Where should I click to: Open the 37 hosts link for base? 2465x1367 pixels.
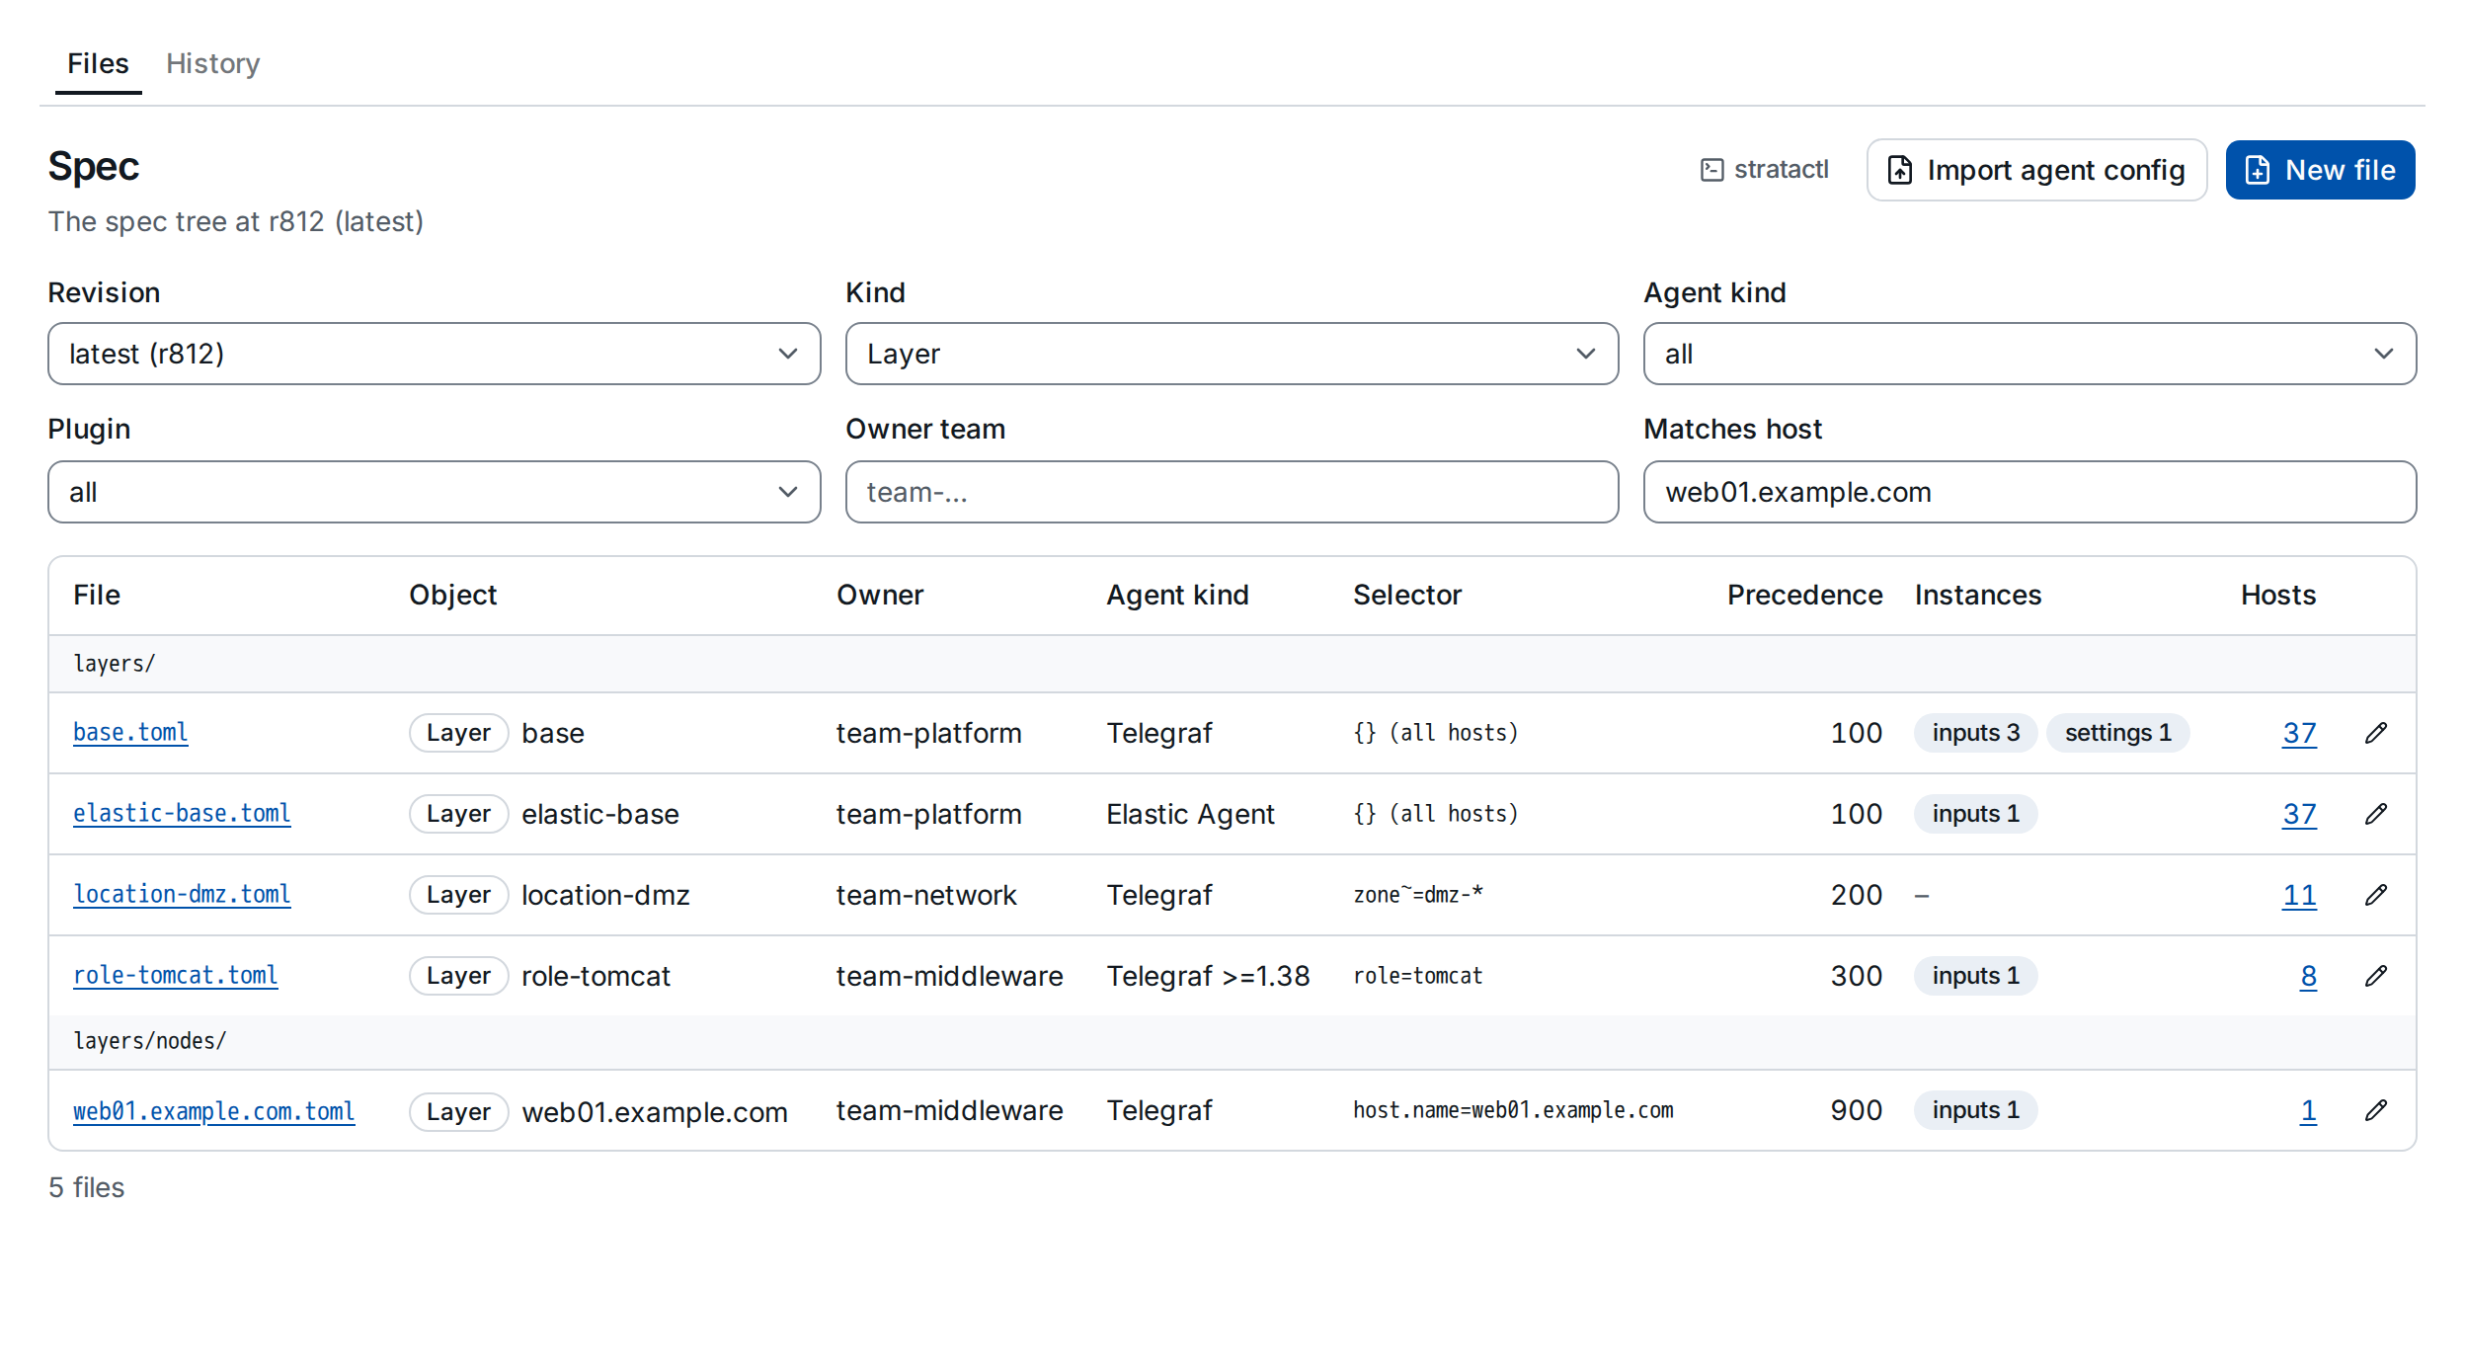pyautogui.click(x=2299, y=733)
